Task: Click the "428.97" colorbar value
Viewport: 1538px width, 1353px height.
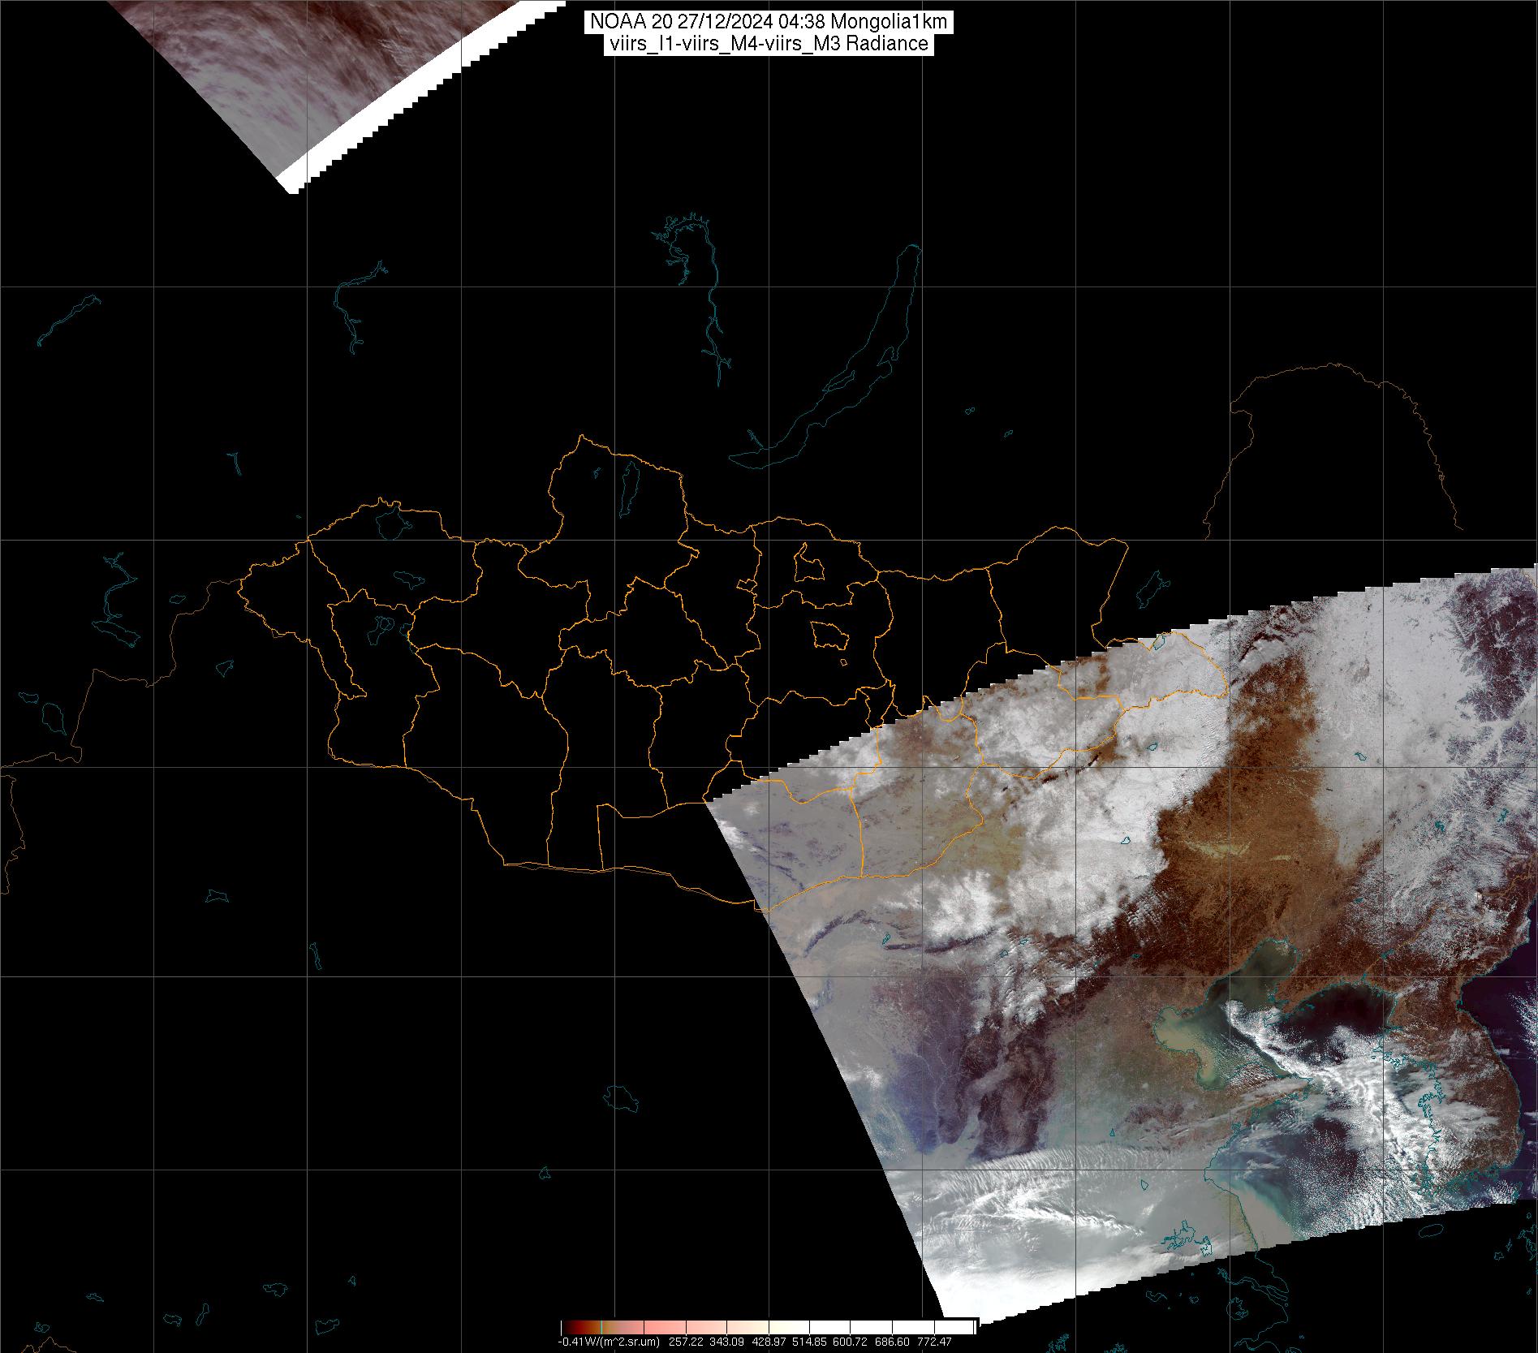Action: tap(769, 1342)
